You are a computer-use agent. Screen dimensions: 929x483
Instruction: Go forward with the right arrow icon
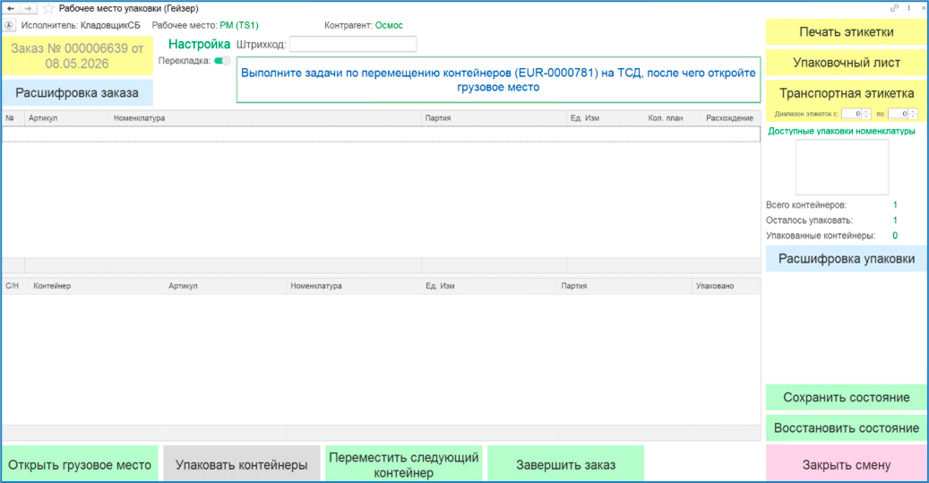coord(28,9)
